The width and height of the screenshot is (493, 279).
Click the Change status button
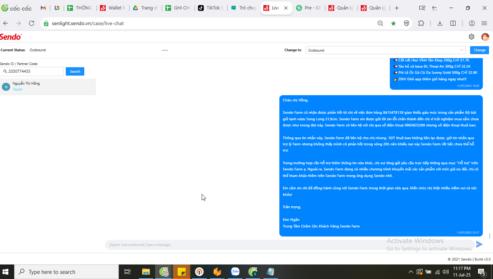coord(480,50)
